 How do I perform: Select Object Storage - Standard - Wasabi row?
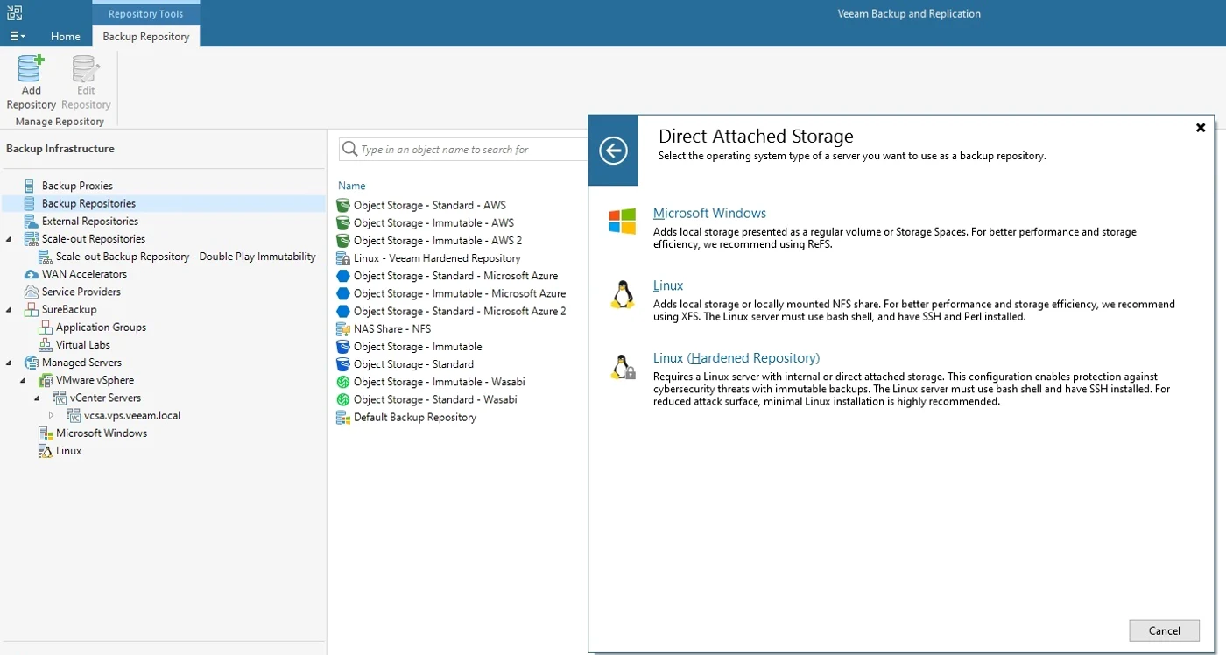click(435, 399)
